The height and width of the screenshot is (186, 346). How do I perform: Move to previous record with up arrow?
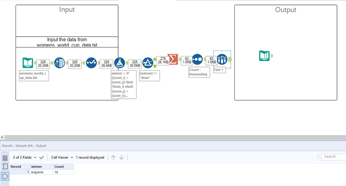(113, 158)
